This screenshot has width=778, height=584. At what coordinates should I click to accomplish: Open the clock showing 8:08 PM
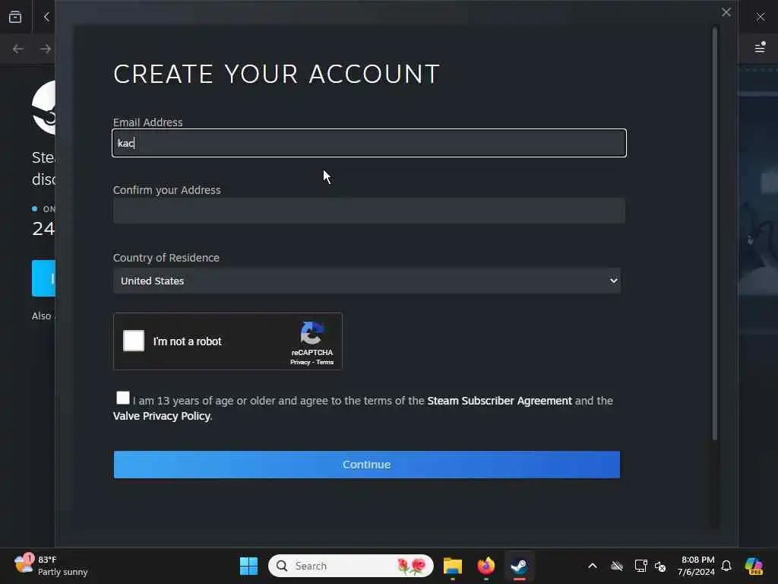point(697,566)
